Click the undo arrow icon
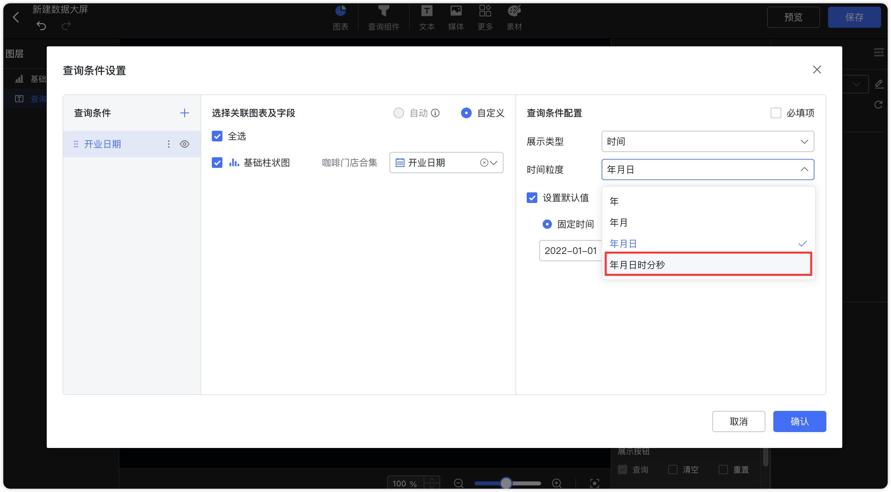This screenshot has width=891, height=492. [41, 25]
